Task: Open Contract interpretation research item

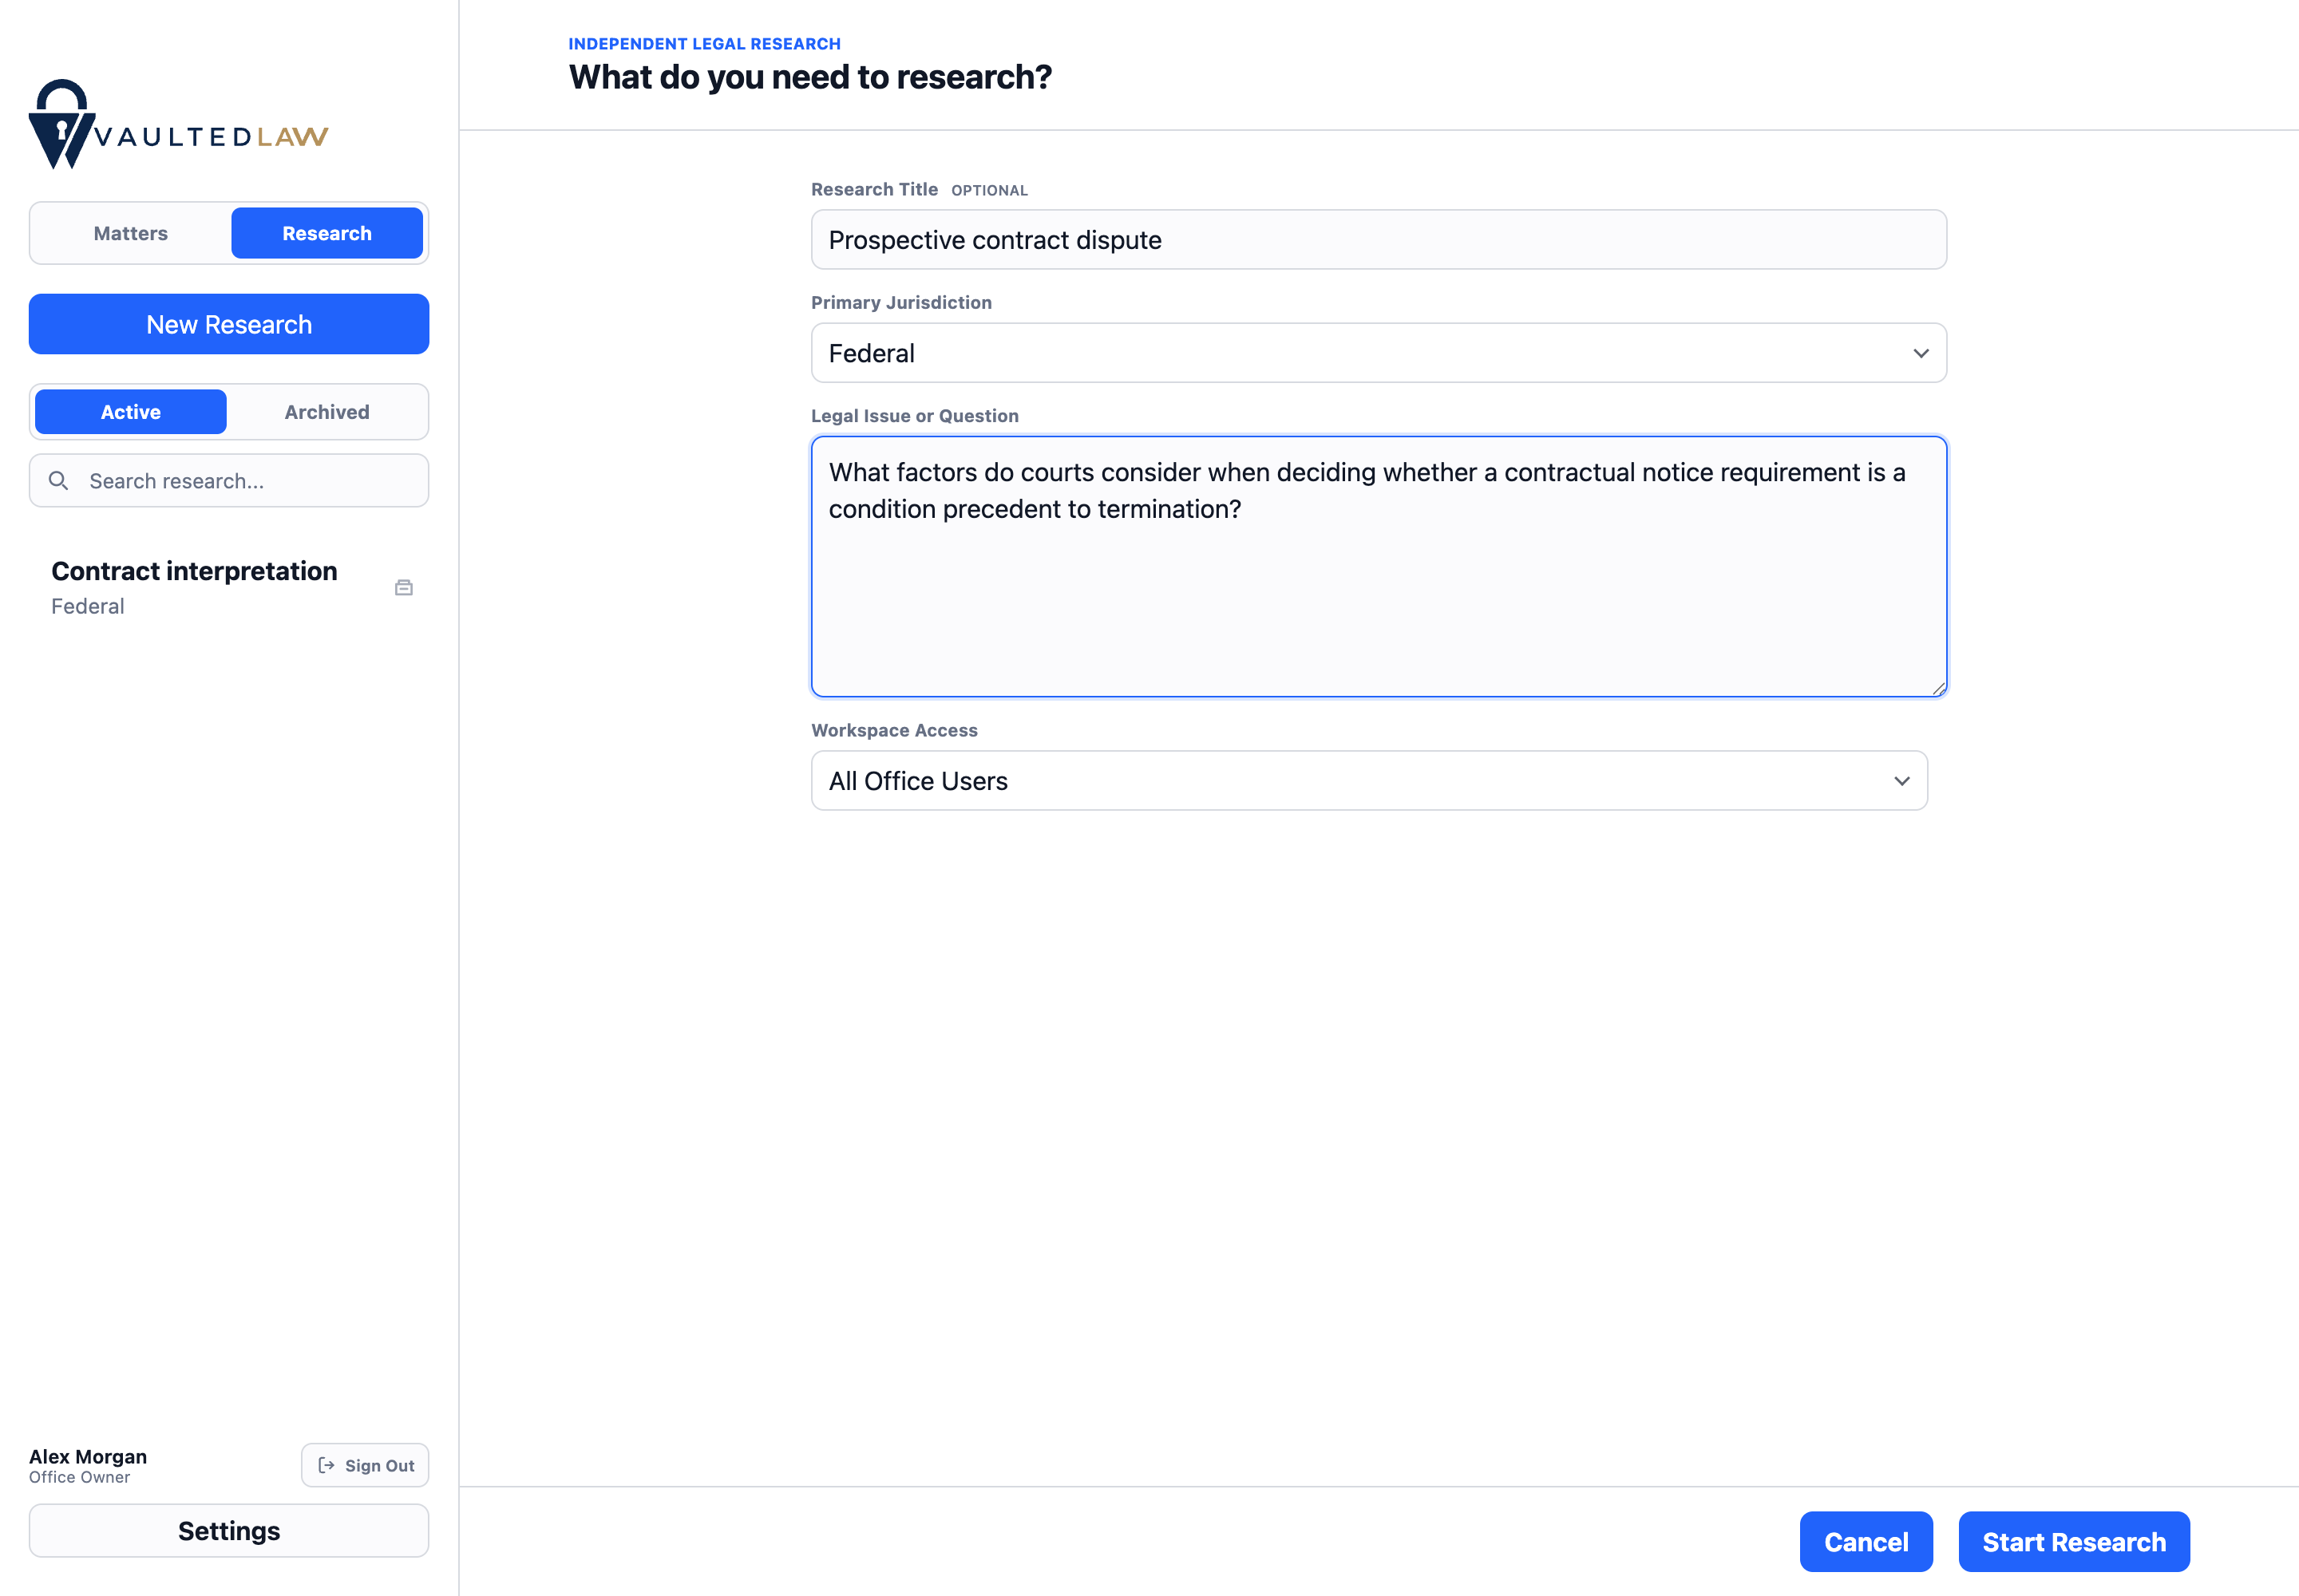Action: pyautogui.click(x=229, y=587)
